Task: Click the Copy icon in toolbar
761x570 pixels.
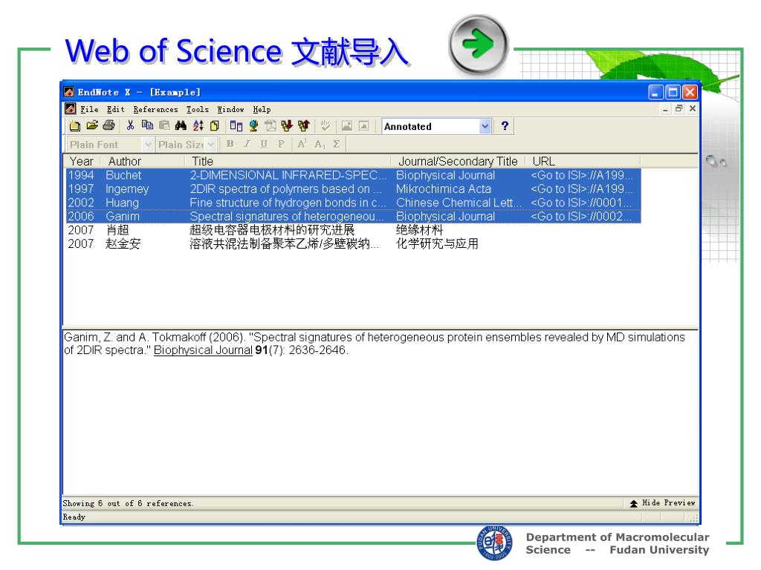Action: click(147, 126)
